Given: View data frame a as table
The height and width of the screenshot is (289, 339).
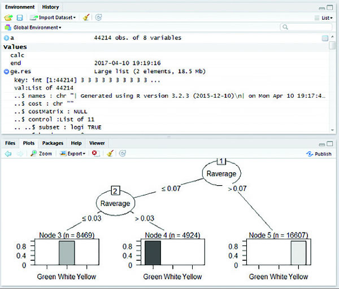Looking at the screenshot, I should pos(325,38).
